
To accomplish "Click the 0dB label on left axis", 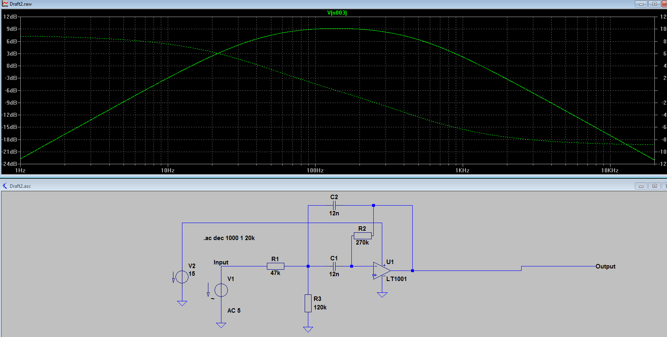I will pos(12,66).
